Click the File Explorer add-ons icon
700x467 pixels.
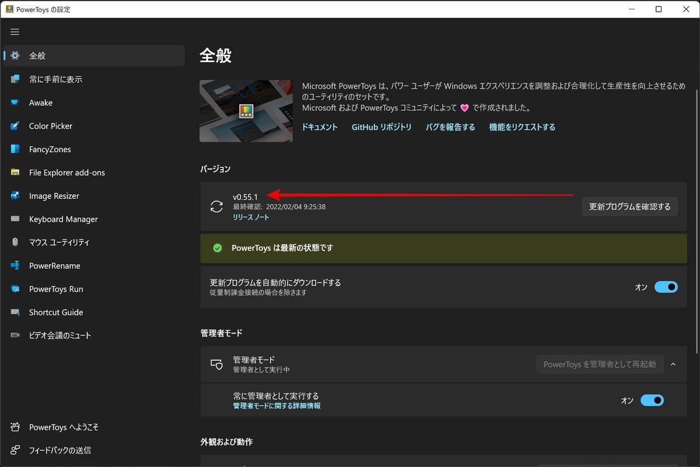click(x=15, y=173)
